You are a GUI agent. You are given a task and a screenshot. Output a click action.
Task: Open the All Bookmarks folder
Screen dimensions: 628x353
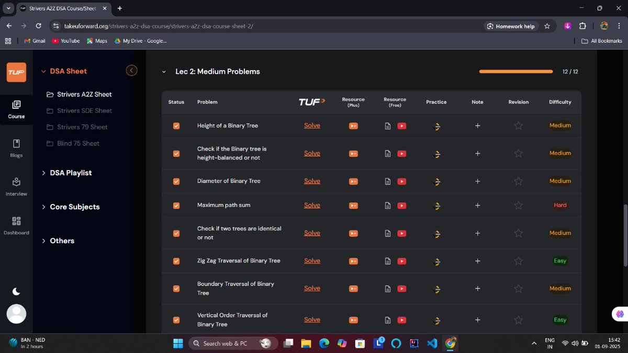tap(601, 41)
